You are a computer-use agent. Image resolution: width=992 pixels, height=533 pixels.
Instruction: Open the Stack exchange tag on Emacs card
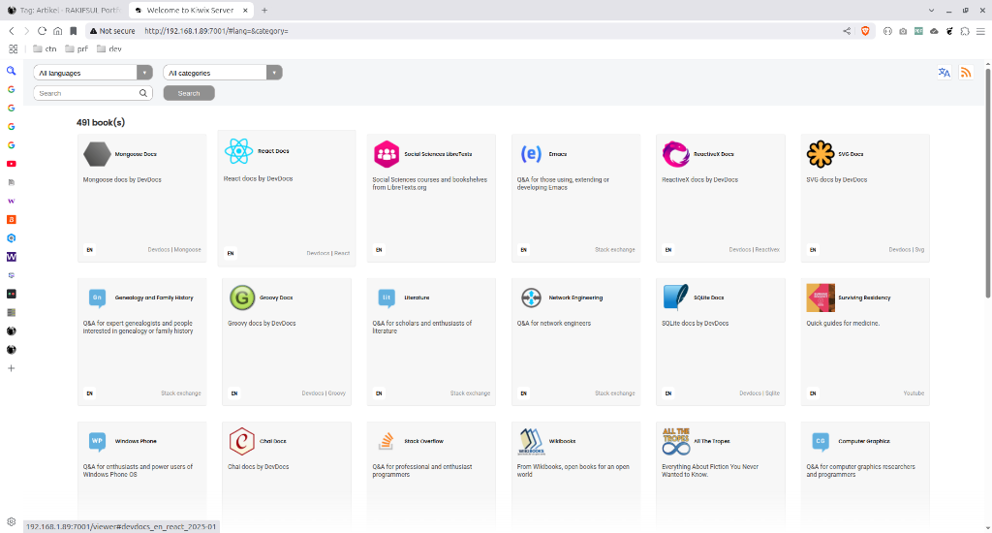pos(614,249)
